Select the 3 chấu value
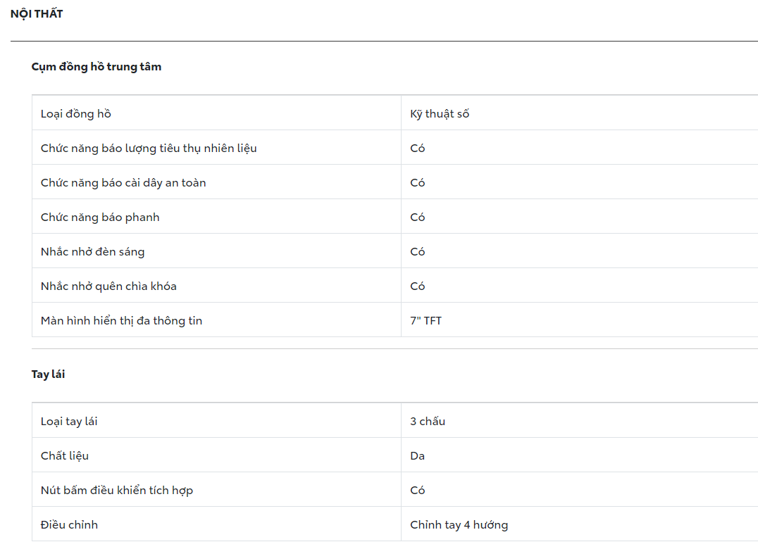This screenshot has width=758, height=549. (428, 422)
